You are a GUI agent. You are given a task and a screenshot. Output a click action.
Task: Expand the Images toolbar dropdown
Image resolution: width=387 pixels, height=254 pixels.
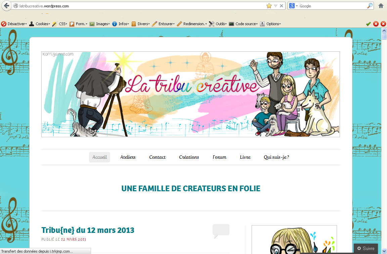click(100, 24)
